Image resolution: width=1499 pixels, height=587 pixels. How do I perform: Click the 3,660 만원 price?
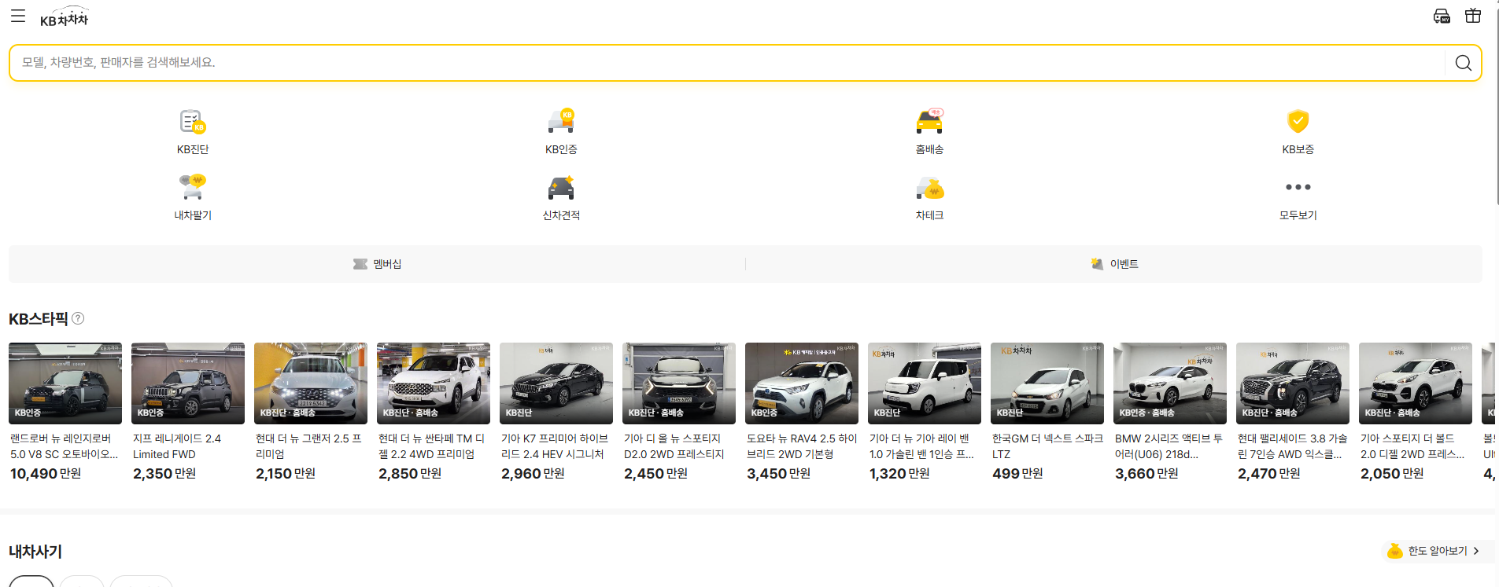1146,474
